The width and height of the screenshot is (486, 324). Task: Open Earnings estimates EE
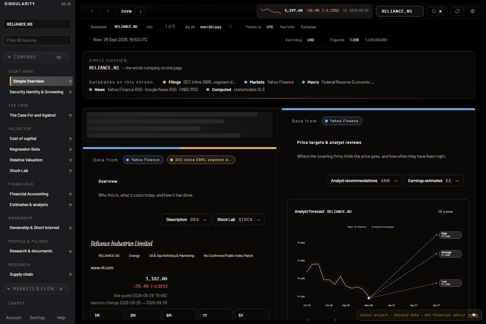click(x=434, y=181)
